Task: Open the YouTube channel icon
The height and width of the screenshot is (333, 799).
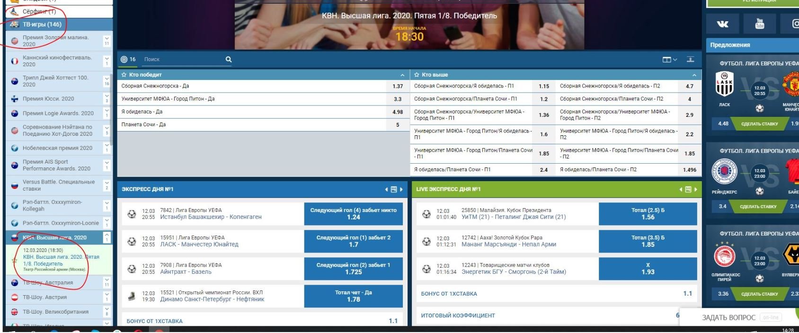Action: tap(759, 24)
